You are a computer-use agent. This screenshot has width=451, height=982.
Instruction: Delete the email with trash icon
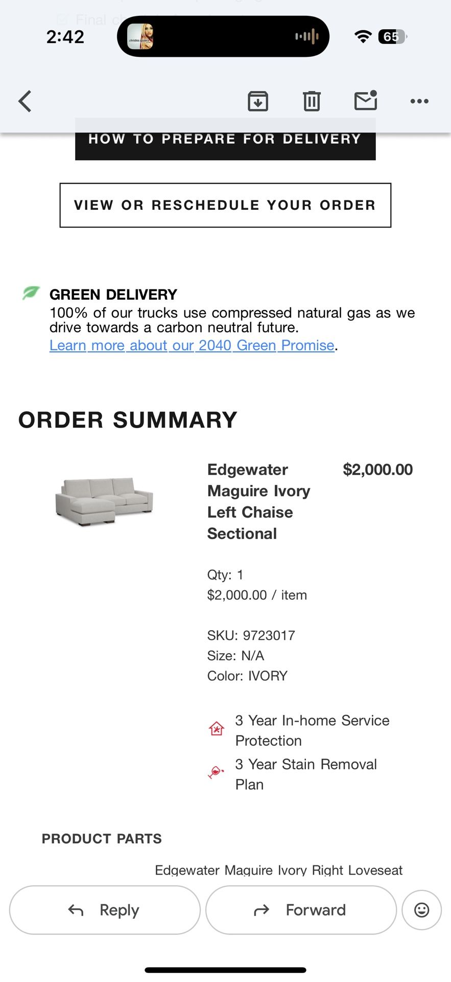coord(312,101)
